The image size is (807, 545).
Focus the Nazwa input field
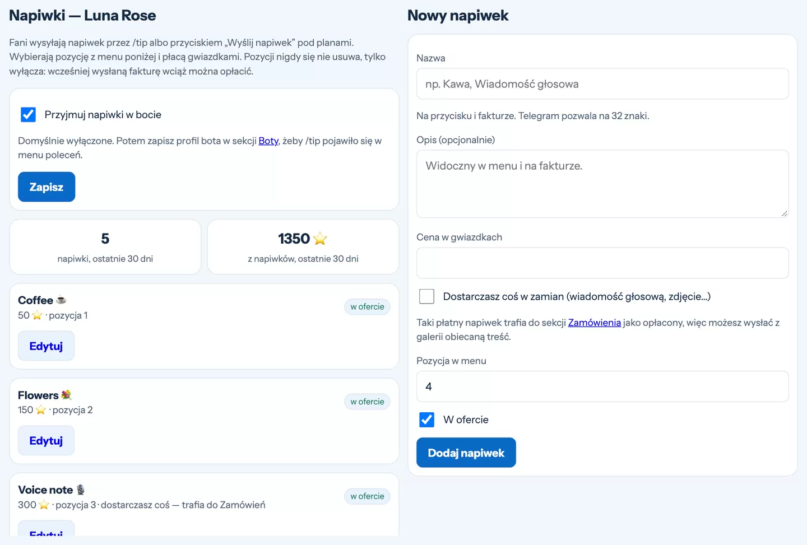[602, 84]
